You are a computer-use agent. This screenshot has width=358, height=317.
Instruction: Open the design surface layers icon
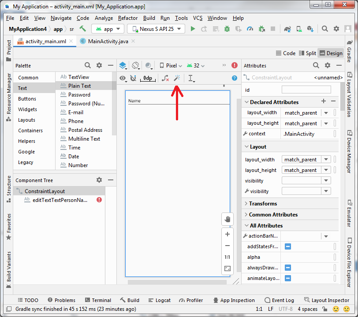tap(123, 66)
